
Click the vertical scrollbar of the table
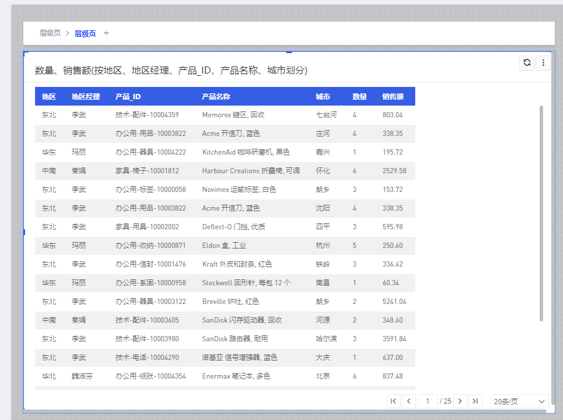coord(541,213)
